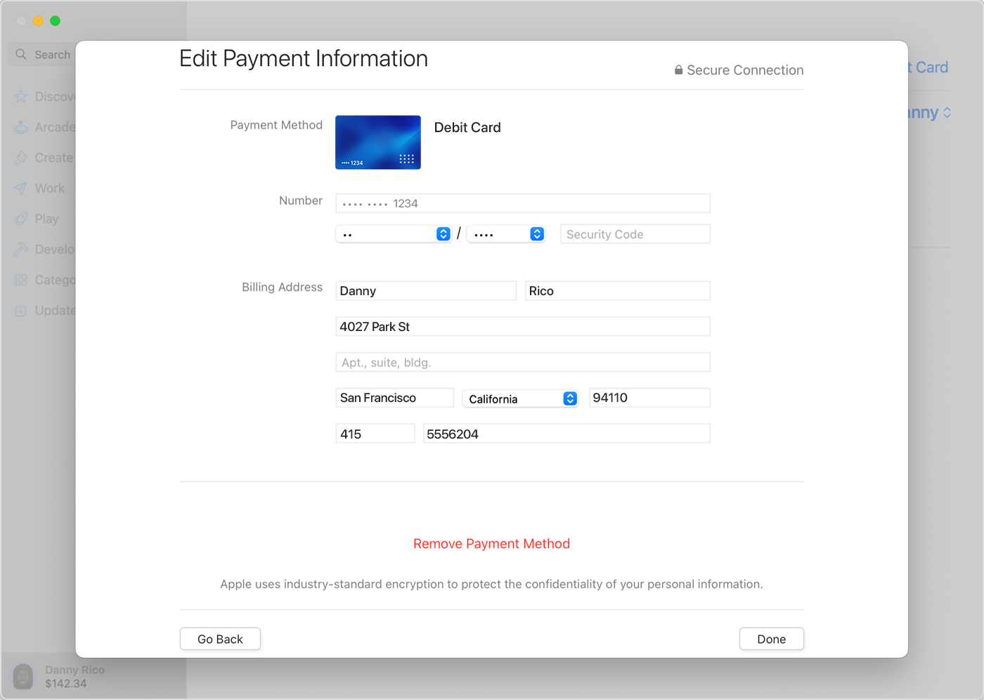The image size is (984, 700).
Task: Open Updates from the sidebar
Action: click(20, 310)
